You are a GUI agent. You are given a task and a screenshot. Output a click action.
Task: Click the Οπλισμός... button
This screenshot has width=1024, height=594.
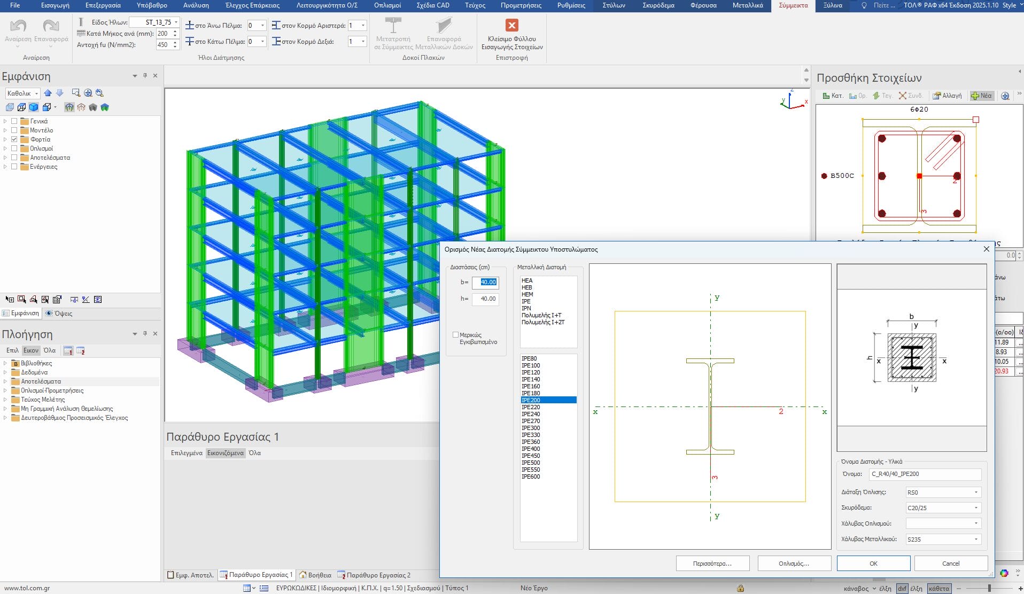(794, 564)
